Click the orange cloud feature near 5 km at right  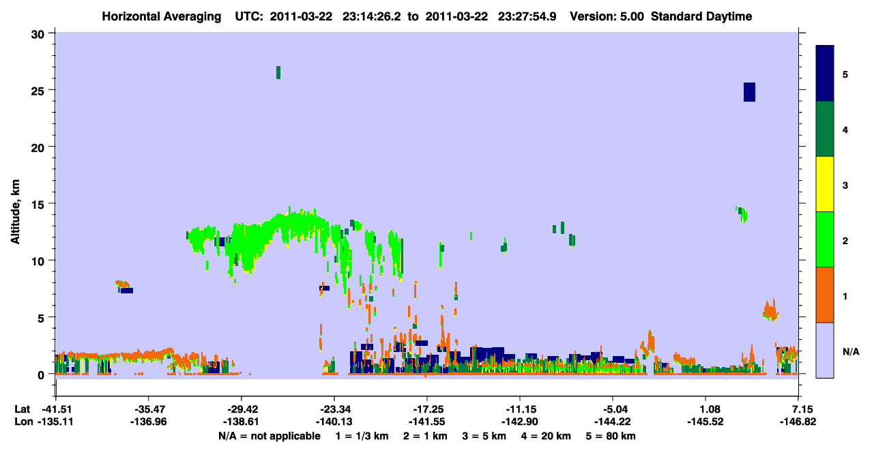770,311
